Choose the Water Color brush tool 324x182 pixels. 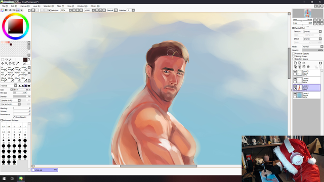coord(17,69)
